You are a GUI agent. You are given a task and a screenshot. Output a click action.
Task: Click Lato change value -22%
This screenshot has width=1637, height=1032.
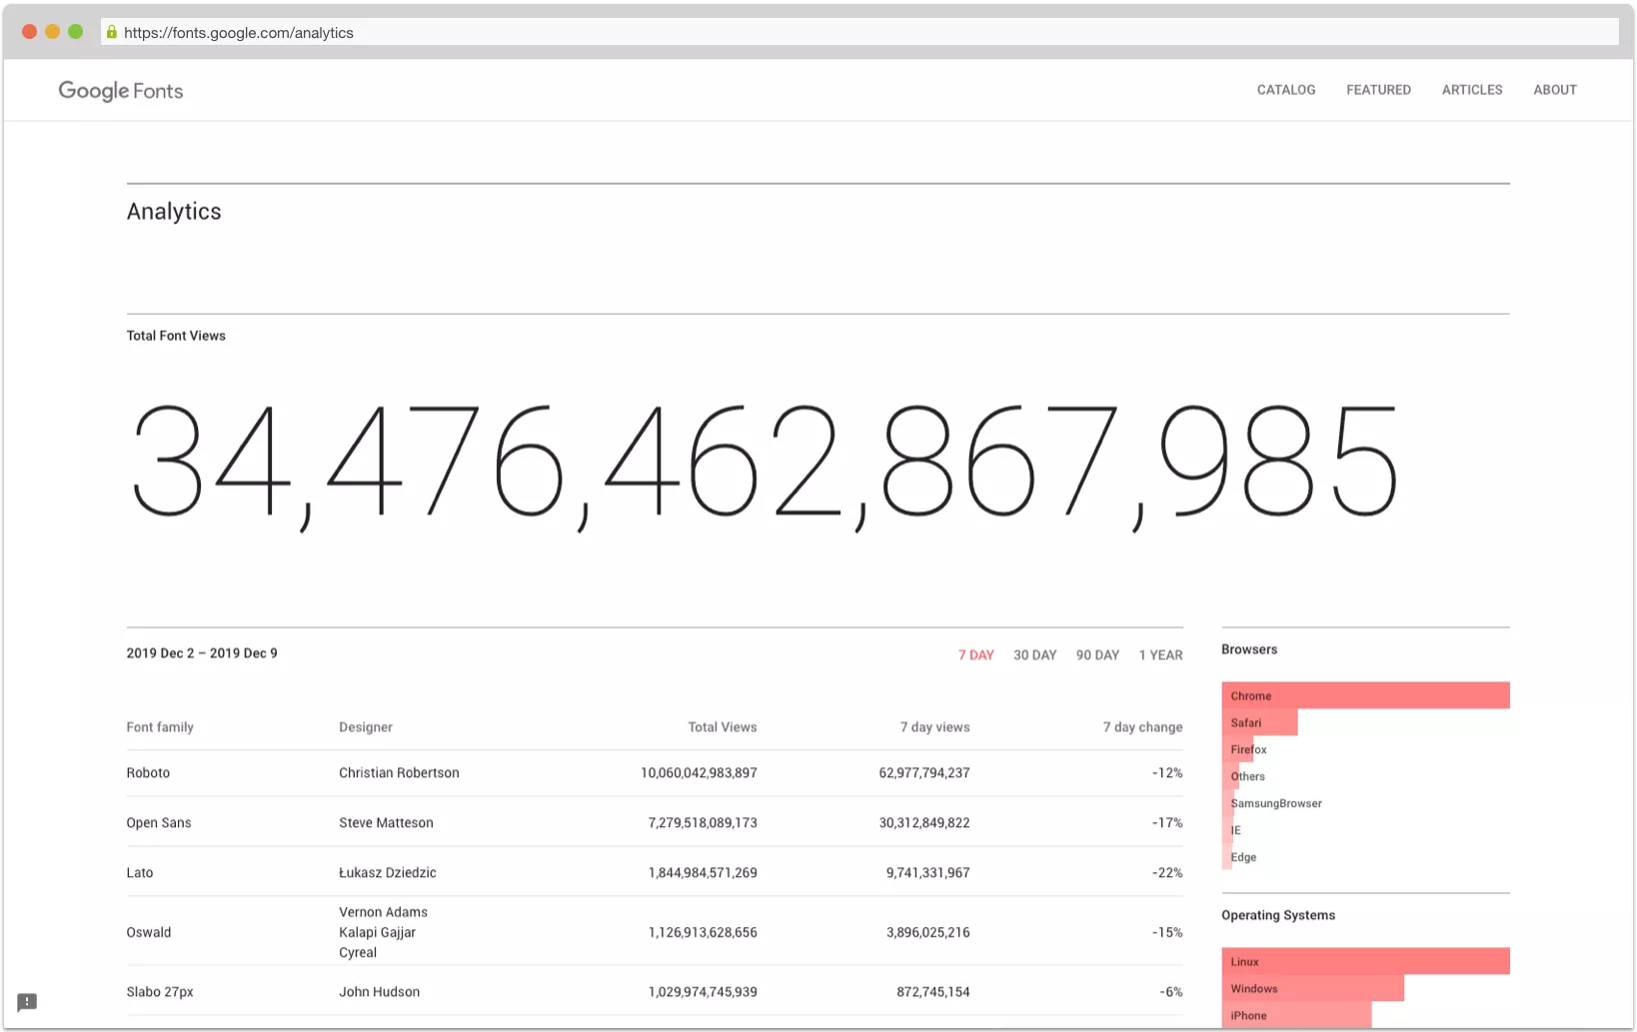coord(1167,873)
